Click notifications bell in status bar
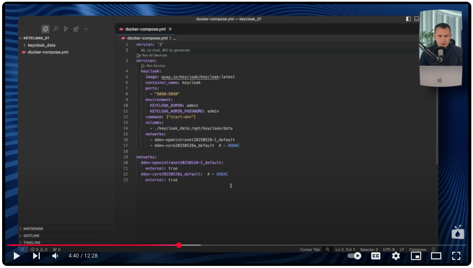The height and width of the screenshot is (268, 473). tap(434, 250)
